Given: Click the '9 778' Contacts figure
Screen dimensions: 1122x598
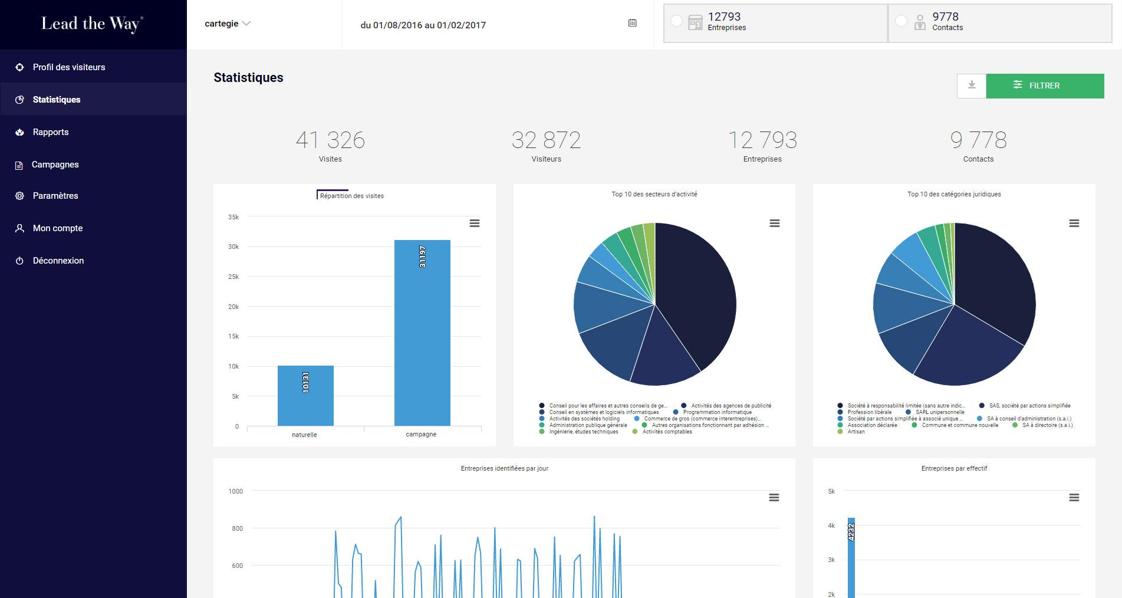Looking at the screenshot, I should 979,140.
